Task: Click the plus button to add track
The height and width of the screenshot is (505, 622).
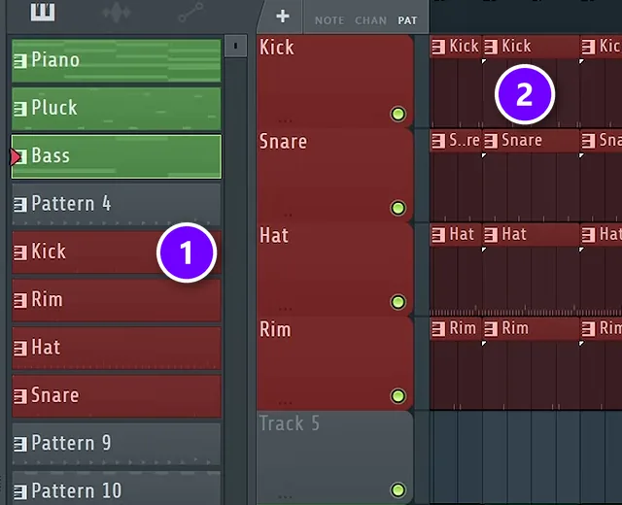Action: click(x=283, y=17)
